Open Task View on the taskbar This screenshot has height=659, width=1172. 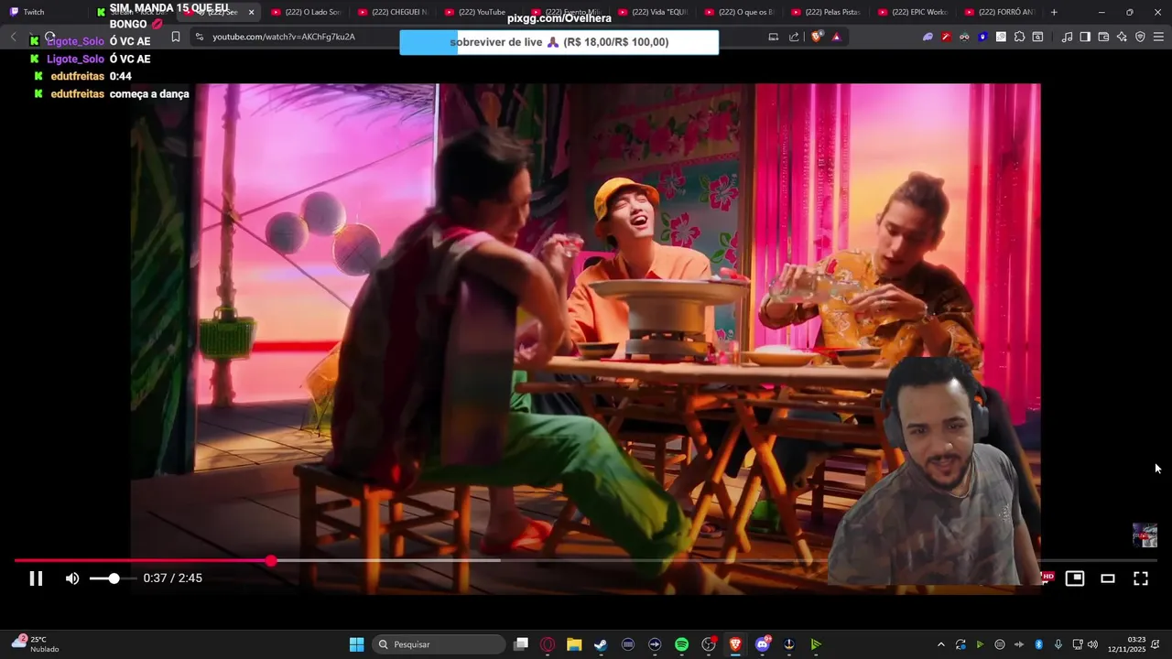(x=521, y=644)
